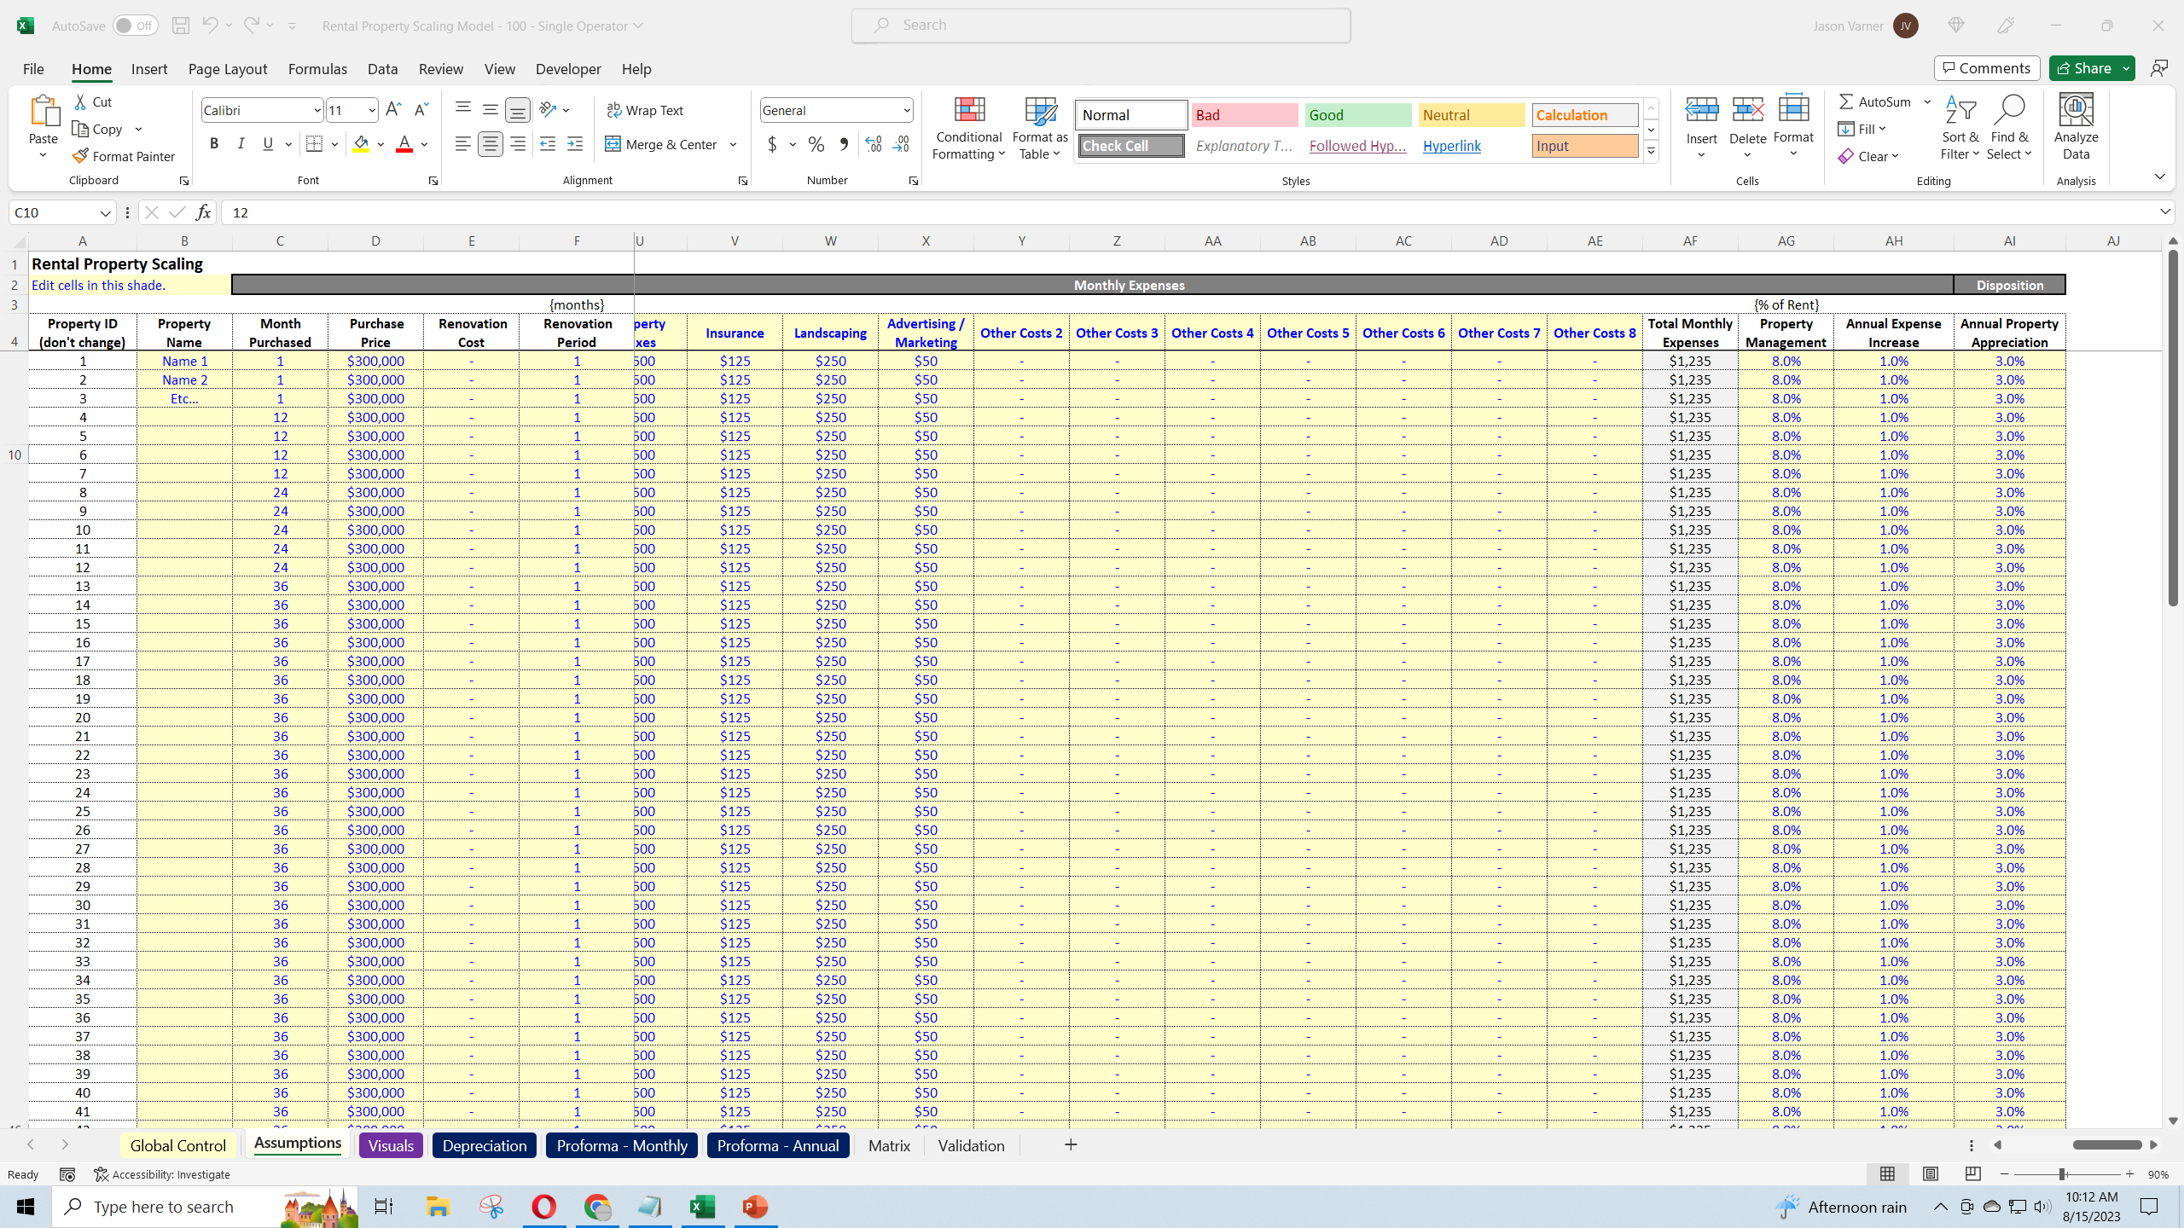Open the font name Calibri dropdown
Screen dimensions: 2184x1228
tap(317, 110)
